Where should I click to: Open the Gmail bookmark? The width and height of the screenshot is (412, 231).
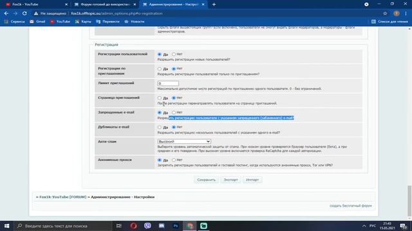(37, 21)
